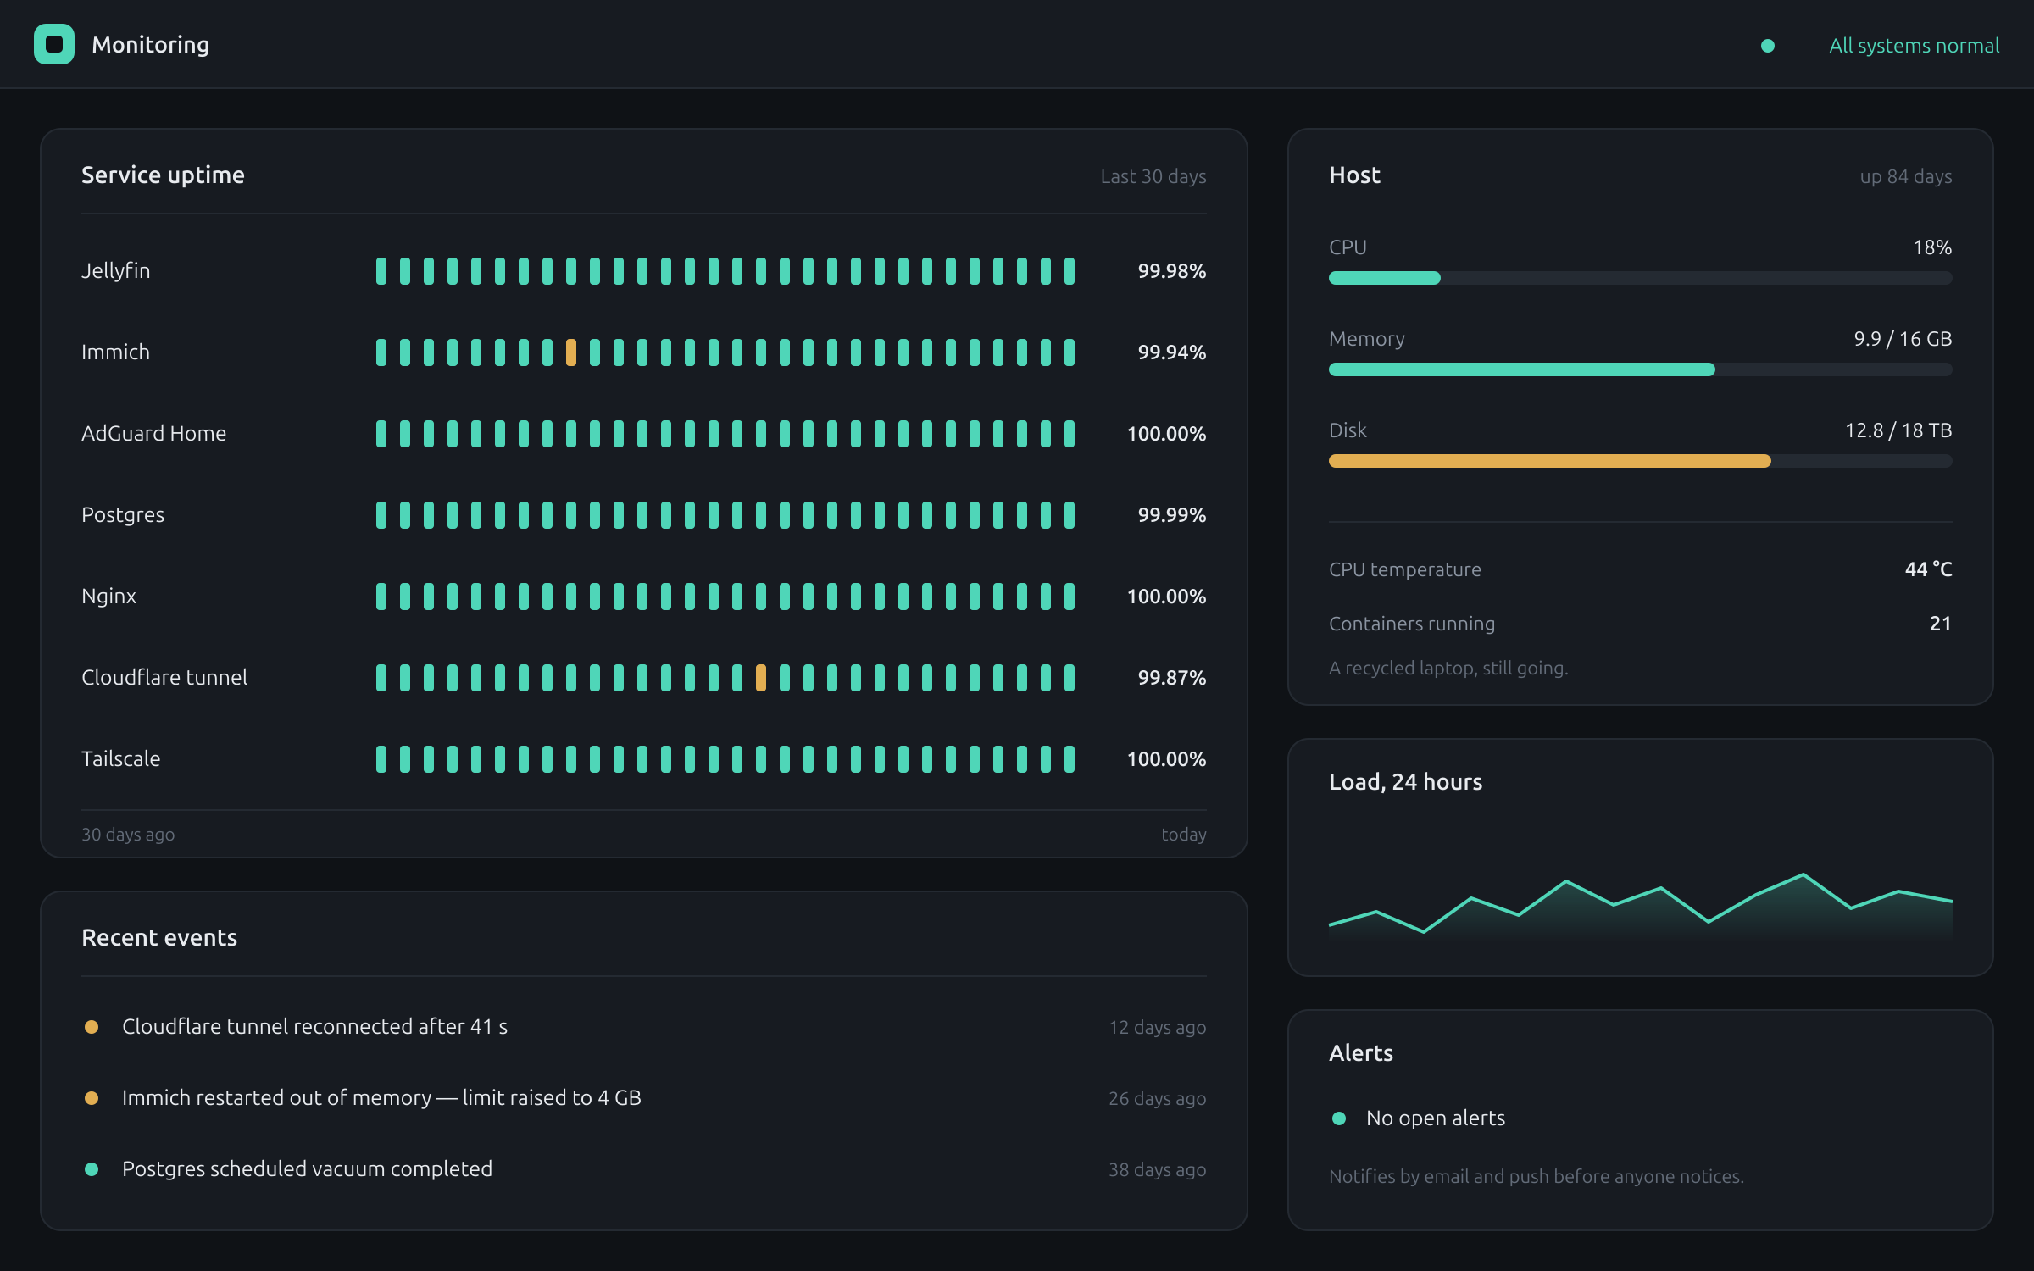Click the 38 days ago timestamp
The width and height of the screenshot is (2034, 1271).
1157,1169
